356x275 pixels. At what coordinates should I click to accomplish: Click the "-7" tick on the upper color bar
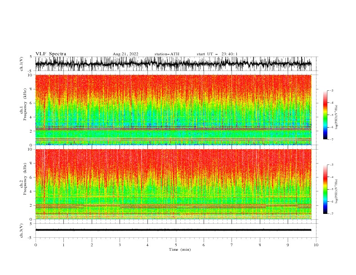[x=331, y=139]
